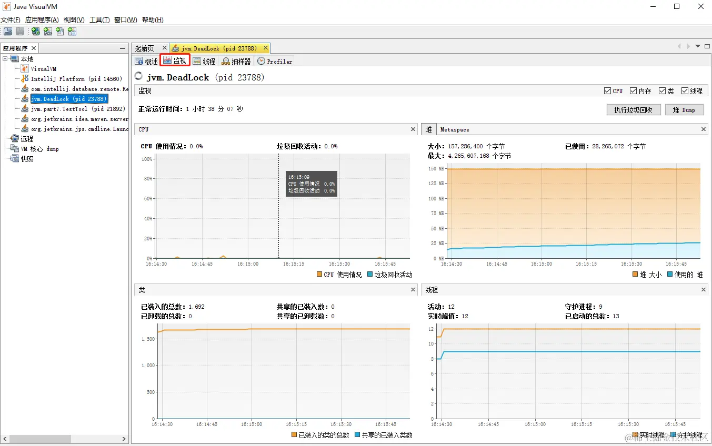The width and height of the screenshot is (712, 446).
Task: Close the jvm.DeadLock document tab
Action: pyautogui.click(x=266, y=48)
